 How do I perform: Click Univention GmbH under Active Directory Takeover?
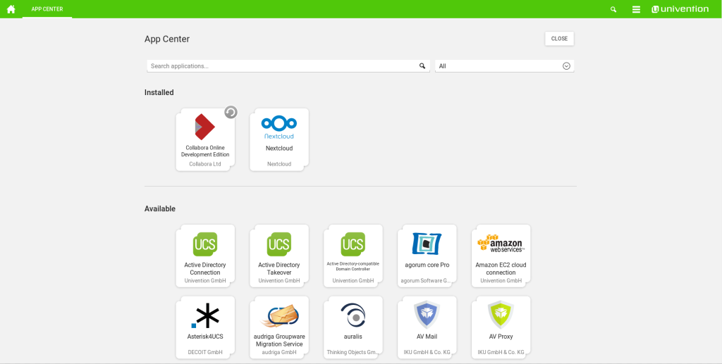[x=279, y=280]
